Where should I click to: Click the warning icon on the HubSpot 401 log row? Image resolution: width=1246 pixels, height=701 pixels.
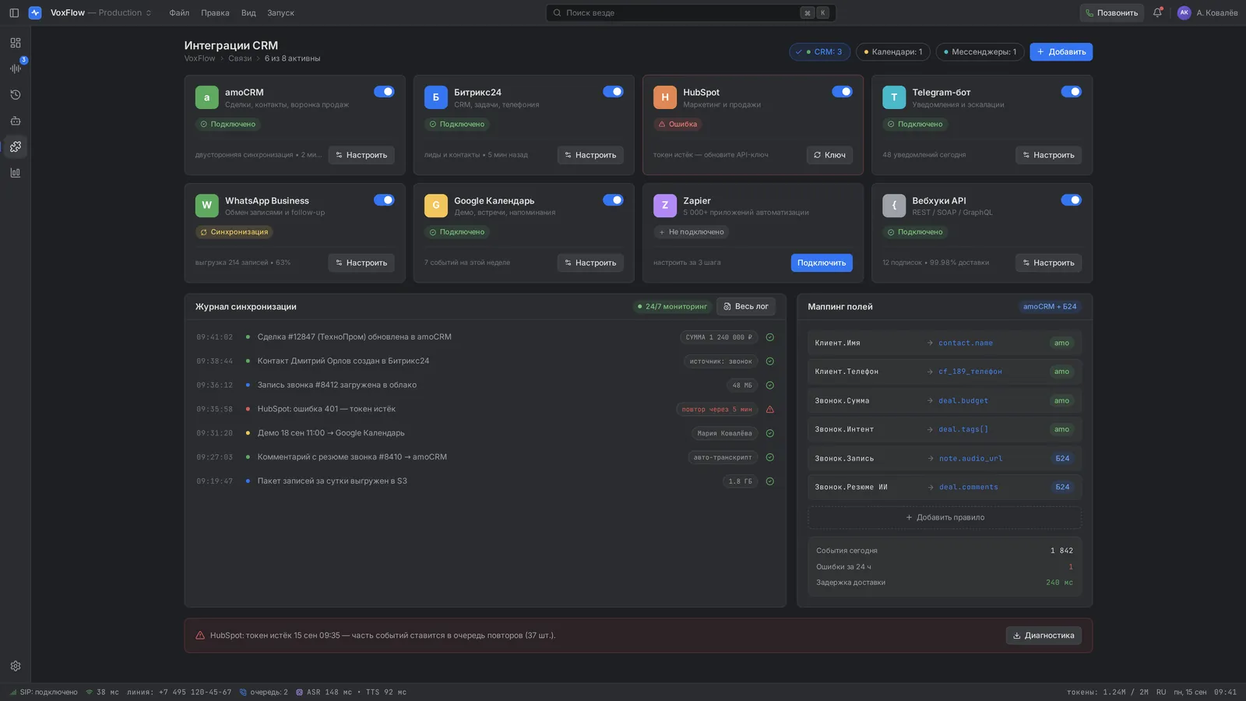click(x=769, y=409)
